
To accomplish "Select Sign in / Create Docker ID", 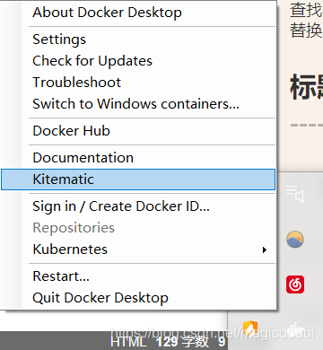I will tap(137, 206).
